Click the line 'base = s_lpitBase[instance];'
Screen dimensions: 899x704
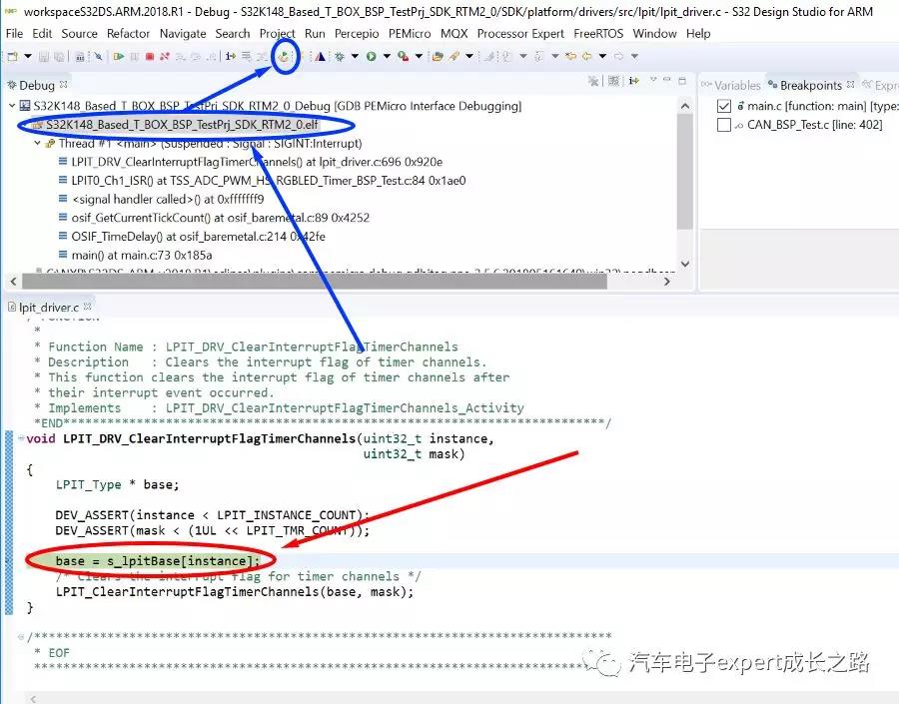[x=158, y=561]
